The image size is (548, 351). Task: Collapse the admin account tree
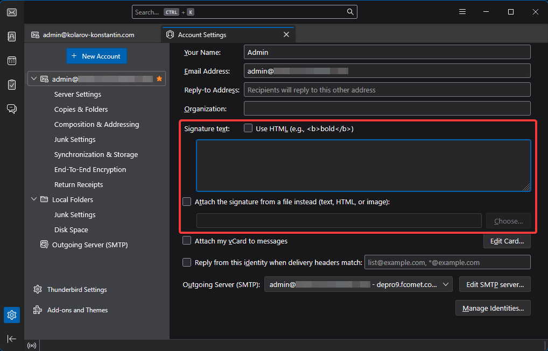click(x=34, y=79)
